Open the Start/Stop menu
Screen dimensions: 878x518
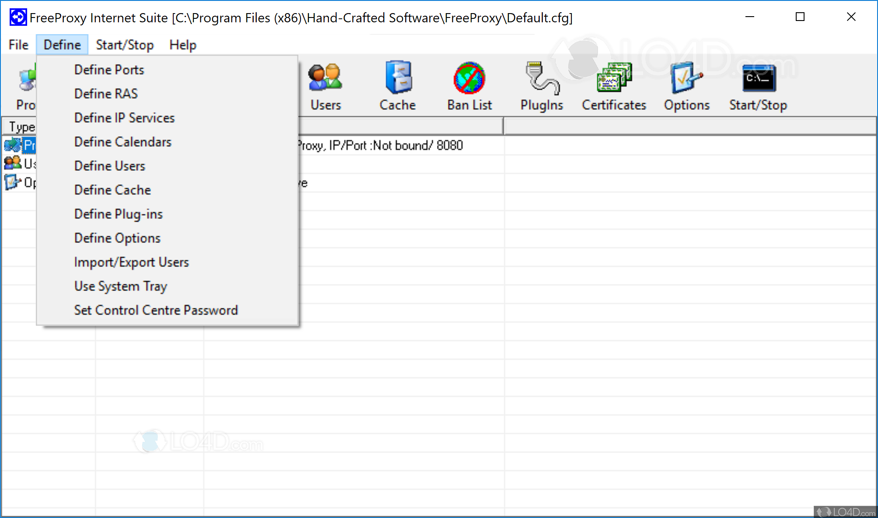[125, 45]
